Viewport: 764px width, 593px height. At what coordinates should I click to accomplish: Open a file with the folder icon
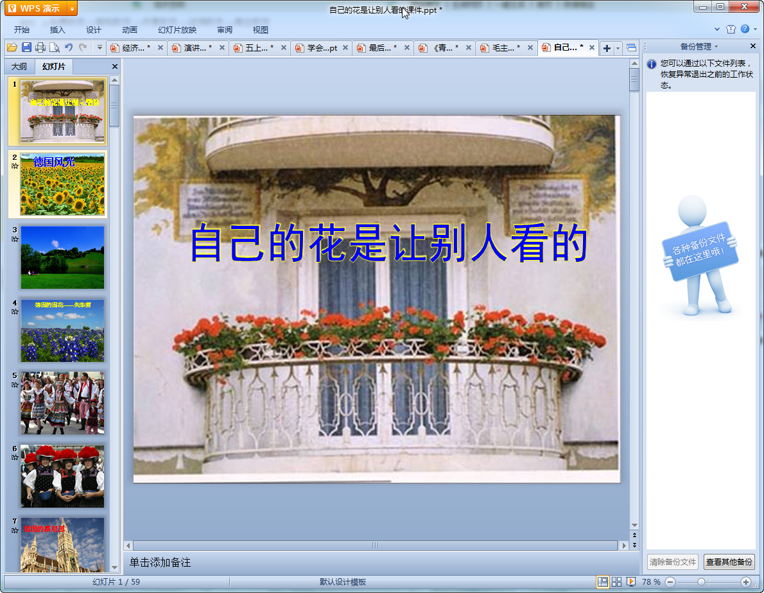pos(12,47)
